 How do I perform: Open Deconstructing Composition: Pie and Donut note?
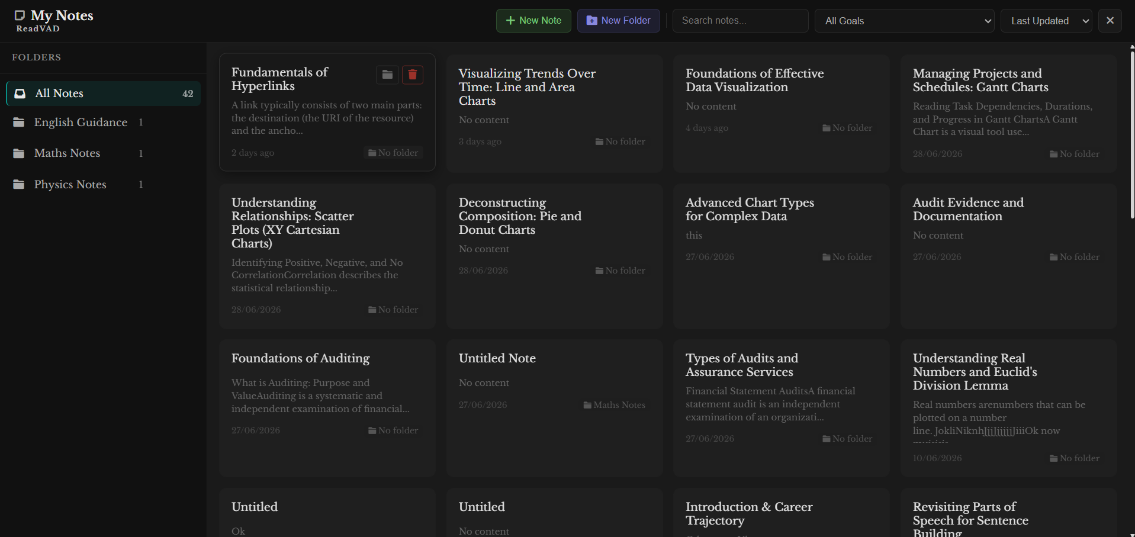(555, 256)
